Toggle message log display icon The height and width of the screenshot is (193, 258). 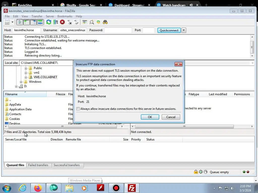click(20, 22)
